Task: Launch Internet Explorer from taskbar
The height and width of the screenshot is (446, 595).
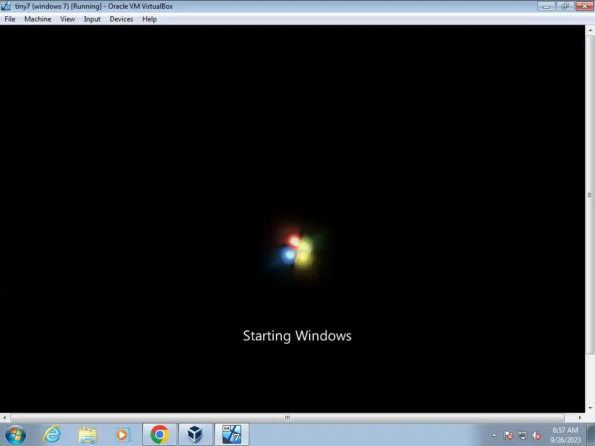Action: 52,434
